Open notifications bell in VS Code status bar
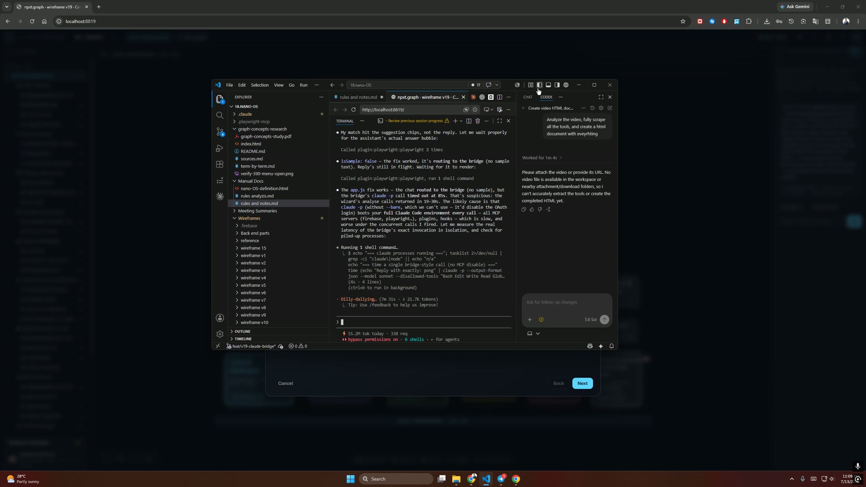 coord(612,346)
